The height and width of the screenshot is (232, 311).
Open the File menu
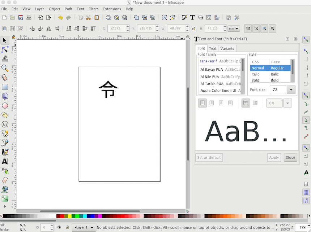pyautogui.click(x=4, y=9)
